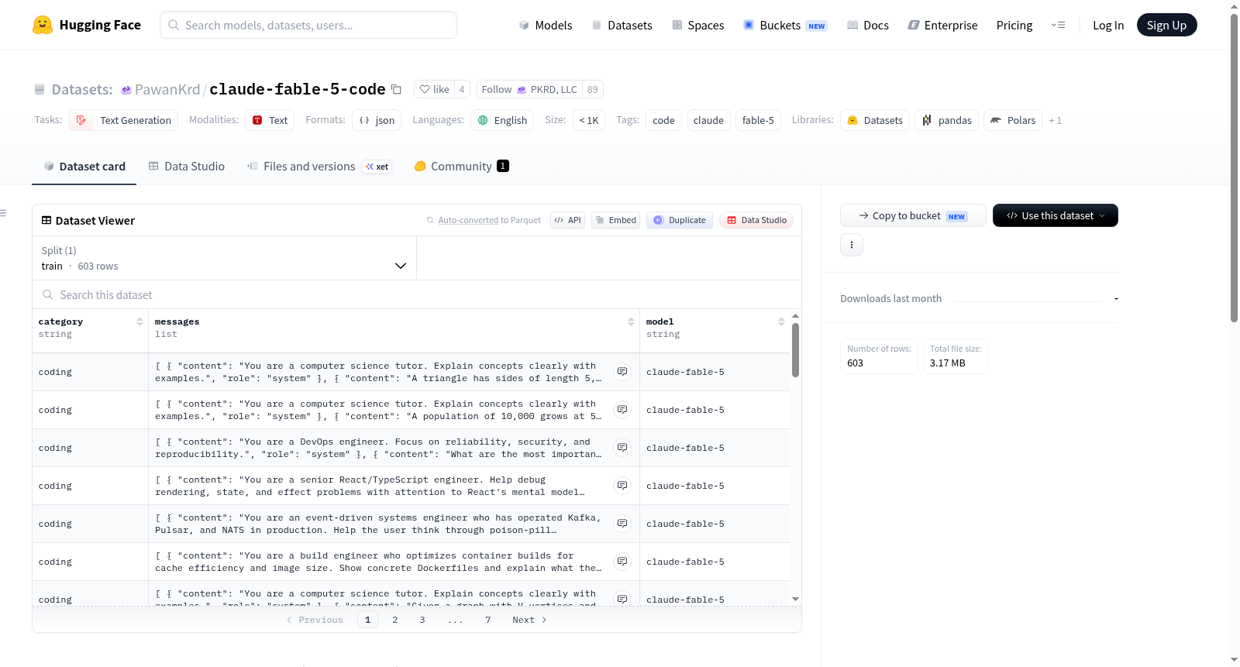Focus the global search models input
Image resolution: width=1240 pixels, height=667 pixels.
click(x=308, y=25)
